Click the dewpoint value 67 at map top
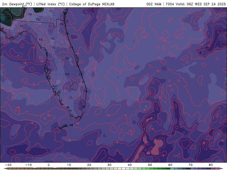 click(24, 7)
